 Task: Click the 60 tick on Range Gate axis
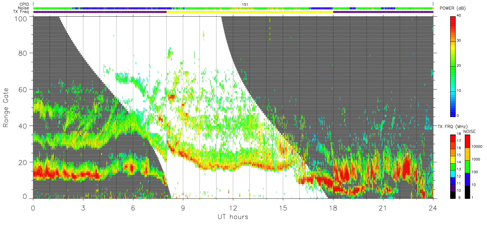(x=23, y=90)
